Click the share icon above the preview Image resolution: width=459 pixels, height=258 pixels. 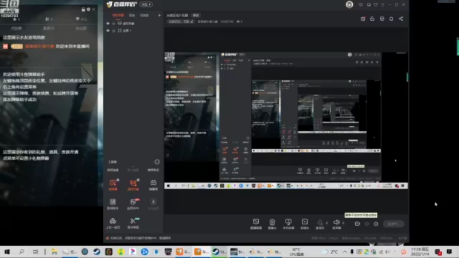(x=401, y=19)
